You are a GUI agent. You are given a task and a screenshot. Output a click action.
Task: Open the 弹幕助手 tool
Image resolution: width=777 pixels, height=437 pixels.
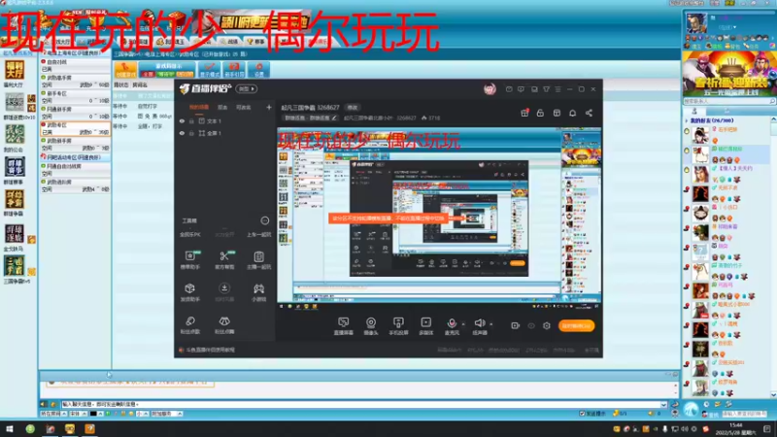(x=190, y=259)
